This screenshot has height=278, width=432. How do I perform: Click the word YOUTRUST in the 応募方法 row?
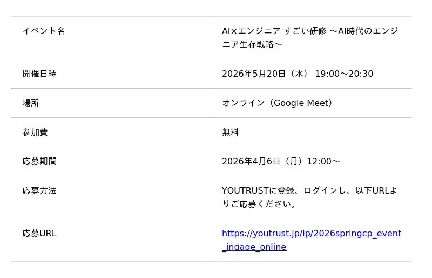click(x=245, y=190)
